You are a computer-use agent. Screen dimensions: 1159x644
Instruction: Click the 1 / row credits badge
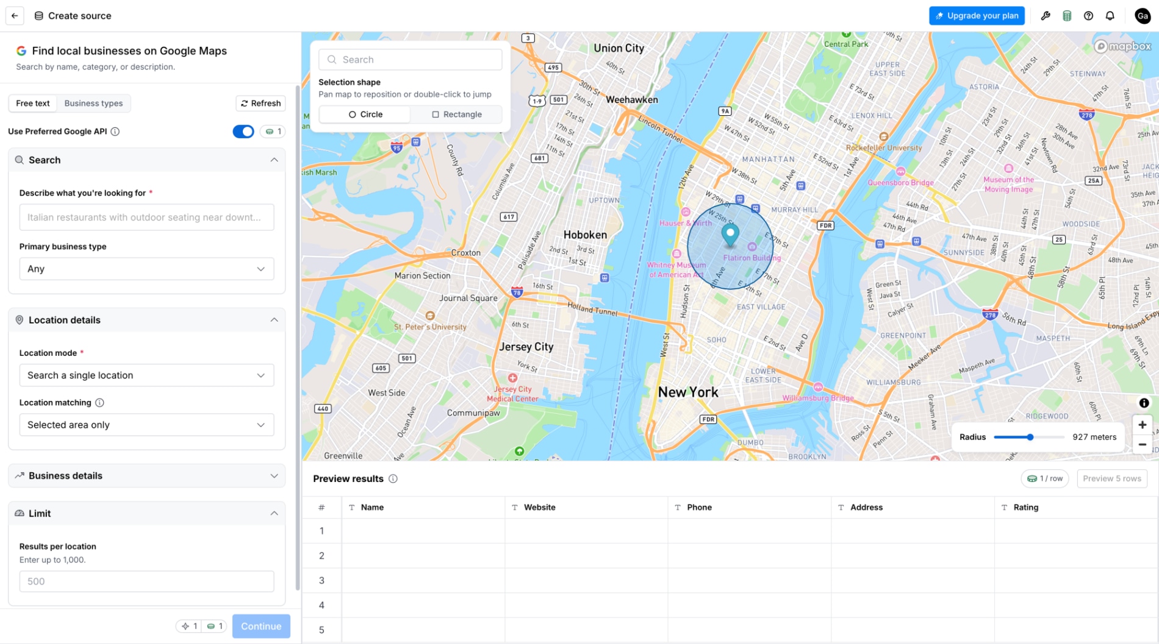pyautogui.click(x=1045, y=479)
